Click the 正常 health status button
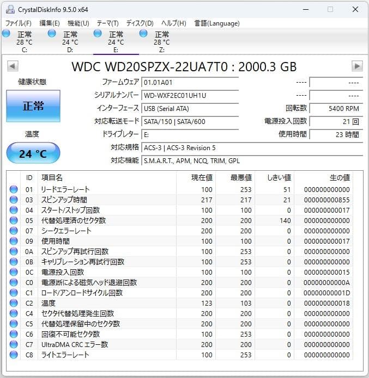The width and height of the screenshot is (369, 378). click(33, 106)
